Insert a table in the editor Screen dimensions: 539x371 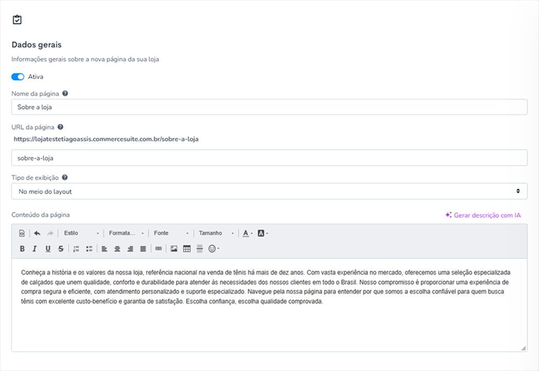(187, 248)
